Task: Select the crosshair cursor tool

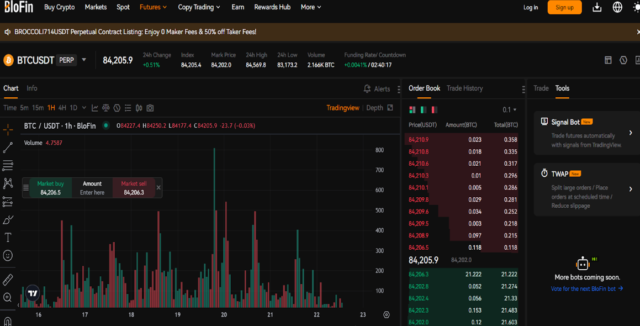Action: point(8,130)
